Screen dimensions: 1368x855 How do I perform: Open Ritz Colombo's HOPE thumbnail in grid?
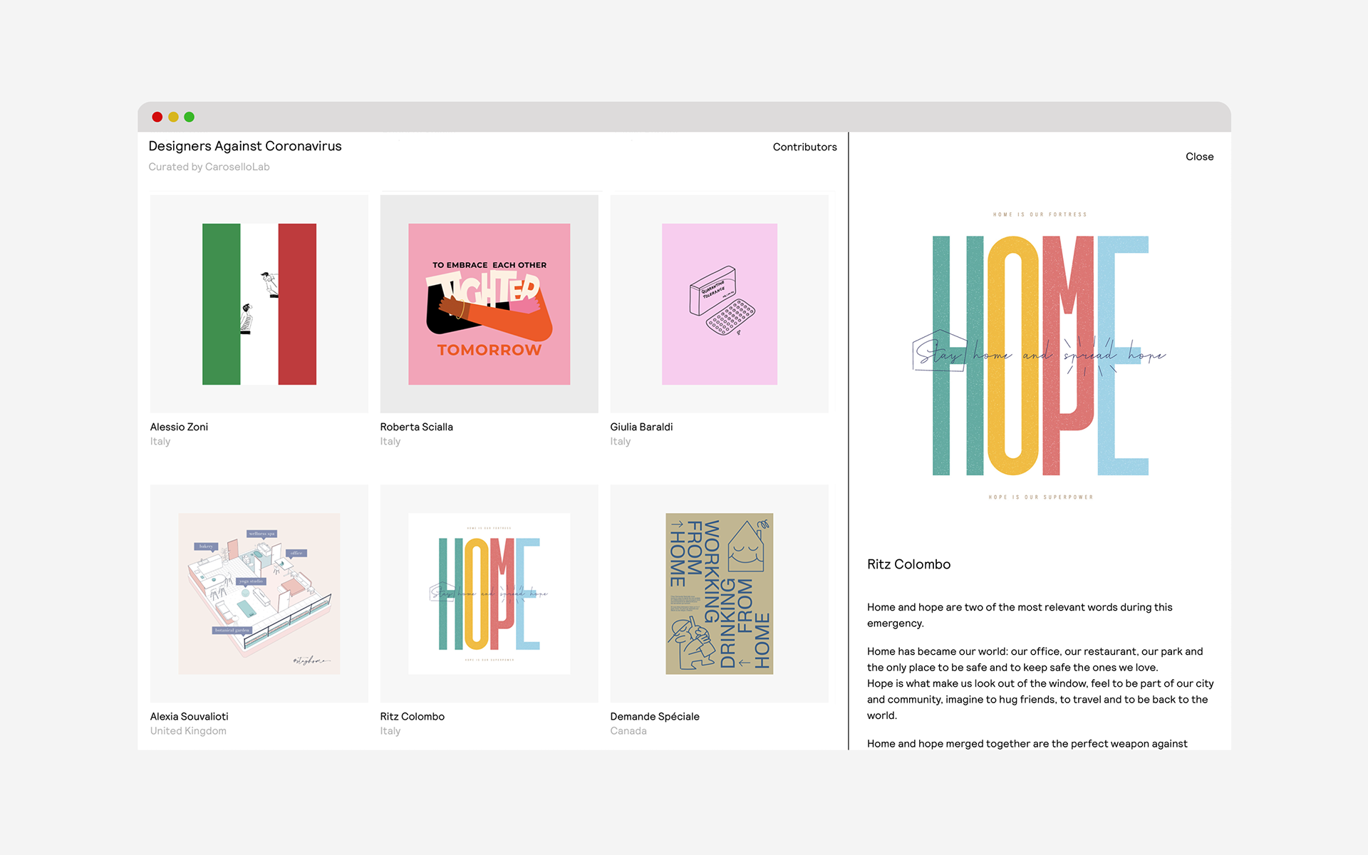(489, 594)
